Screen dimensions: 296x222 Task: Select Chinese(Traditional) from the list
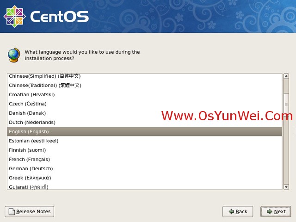click(x=145, y=85)
